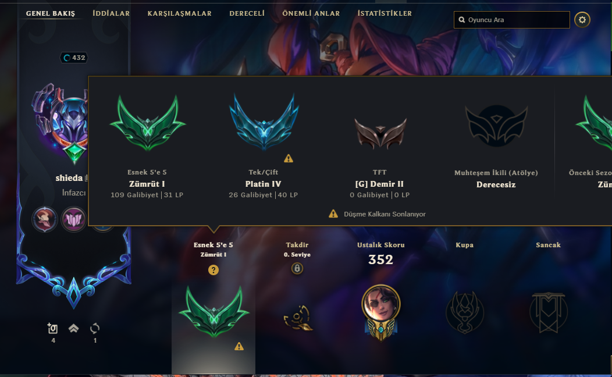The image size is (612, 377).
Task: Click the Kupa trophy emblem
Action: [x=464, y=312]
